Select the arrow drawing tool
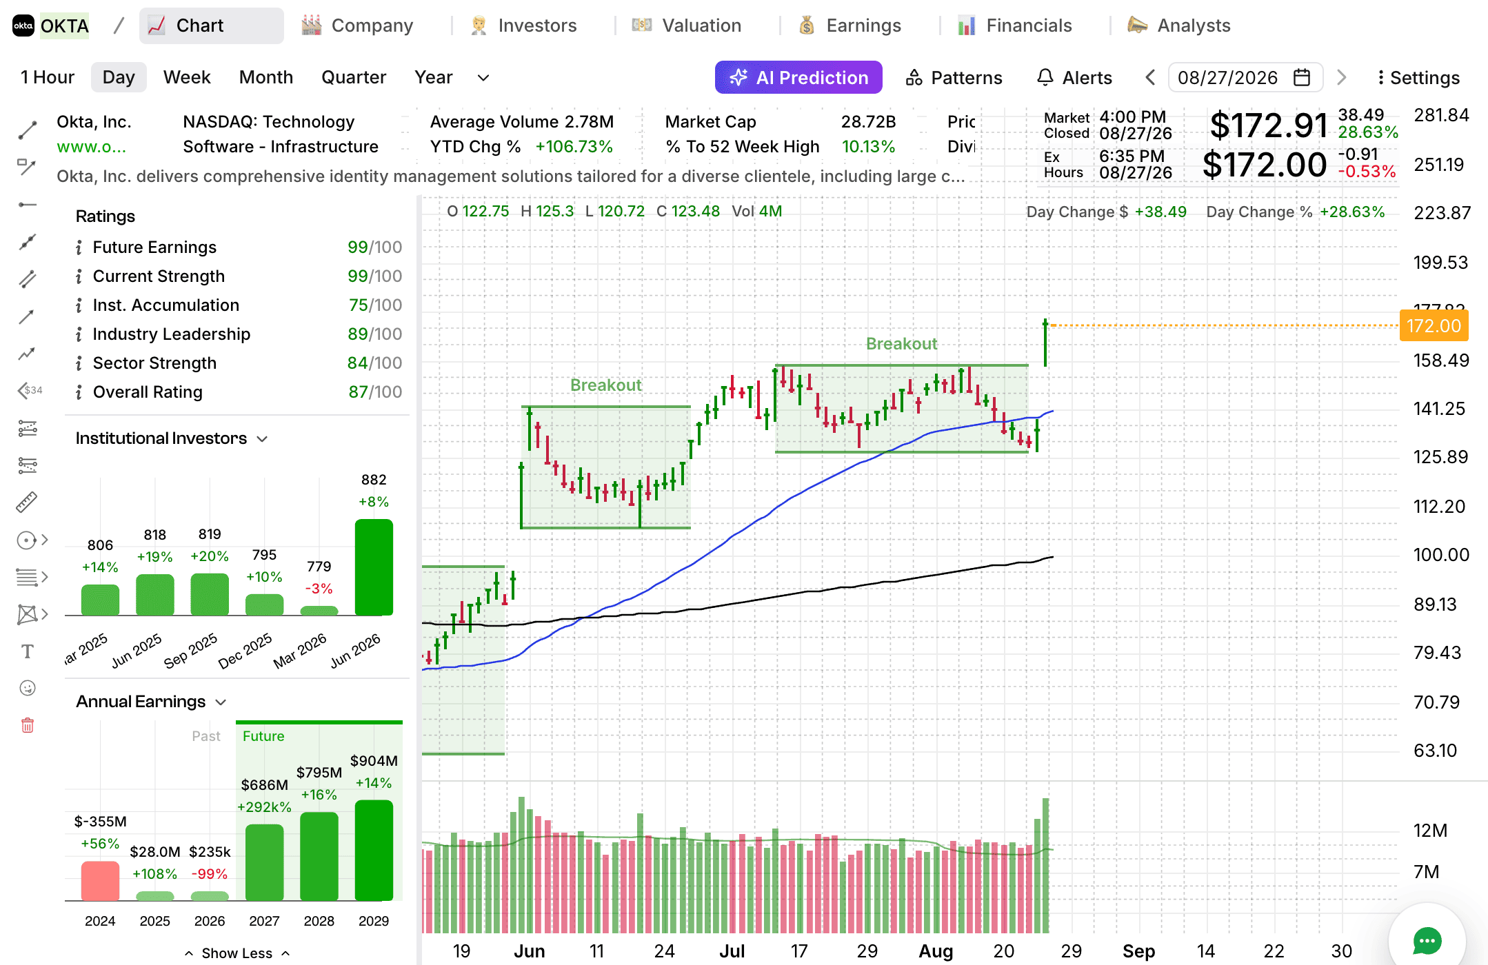 [x=27, y=316]
